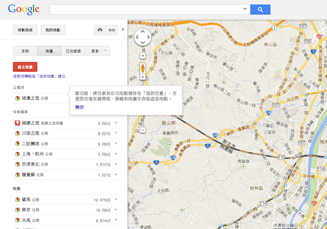
Task: Click the 青龍嶺 label on the map
Action: click(x=243, y=161)
